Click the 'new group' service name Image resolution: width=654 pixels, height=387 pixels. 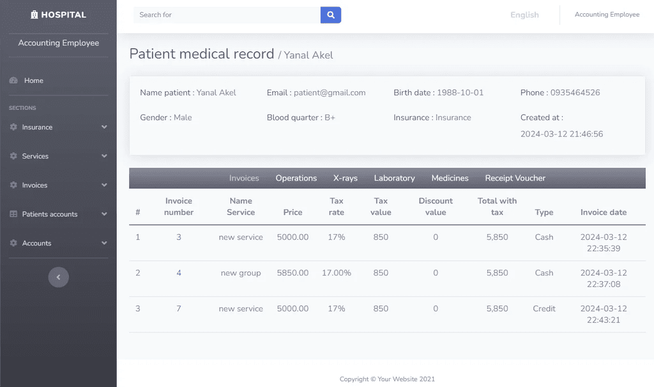[x=241, y=273]
